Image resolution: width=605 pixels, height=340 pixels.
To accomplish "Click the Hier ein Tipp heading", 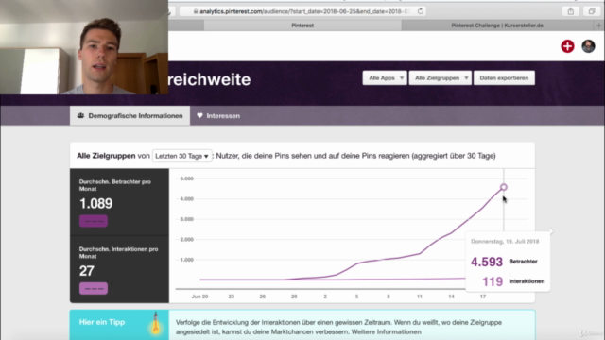I will [x=102, y=322].
